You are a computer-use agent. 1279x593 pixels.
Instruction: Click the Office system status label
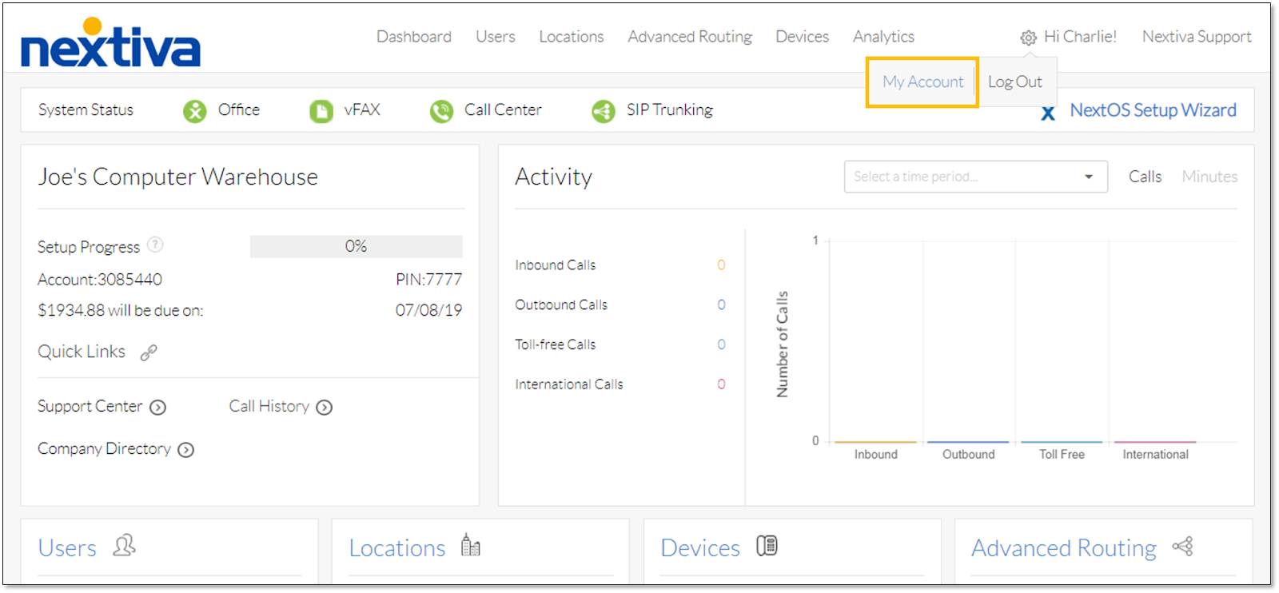[x=239, y=109]
